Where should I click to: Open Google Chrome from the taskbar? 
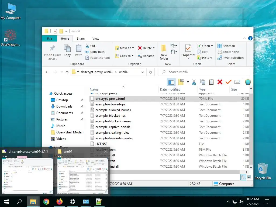pos(46,202)
